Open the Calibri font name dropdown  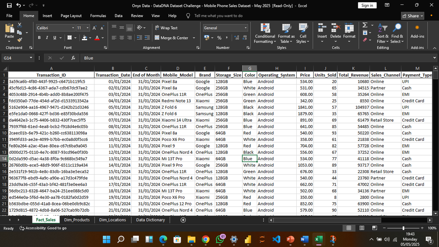(73, 28)
